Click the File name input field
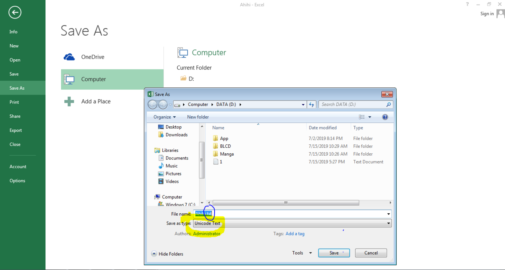The width and height of the screenshot is (505, 270). (x=290, y=214)
